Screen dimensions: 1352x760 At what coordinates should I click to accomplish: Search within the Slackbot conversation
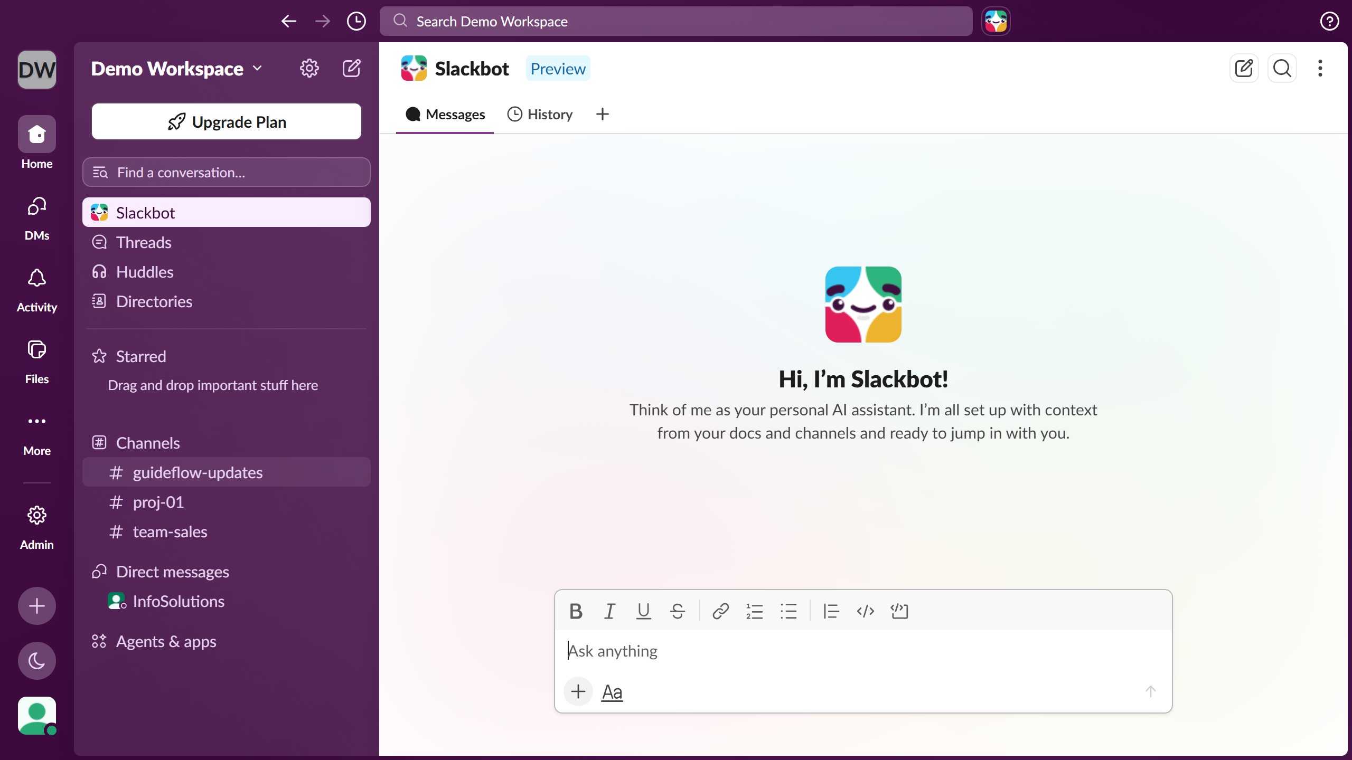(x=1282, y=68)
